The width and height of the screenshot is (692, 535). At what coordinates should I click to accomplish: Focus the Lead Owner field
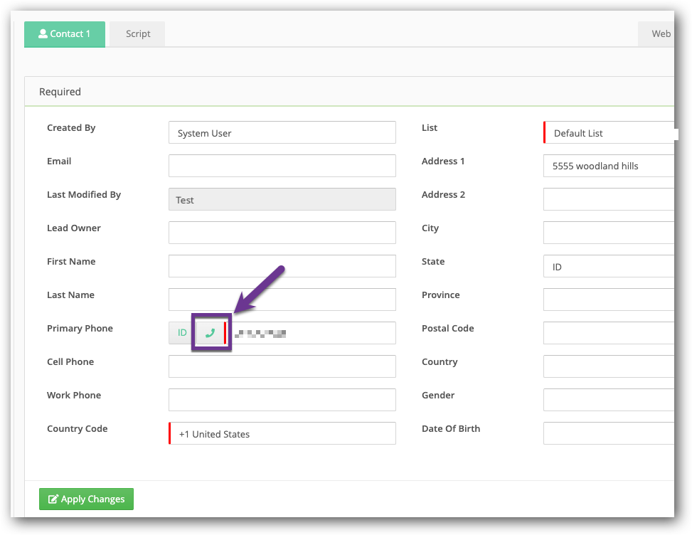click(282, 233)
